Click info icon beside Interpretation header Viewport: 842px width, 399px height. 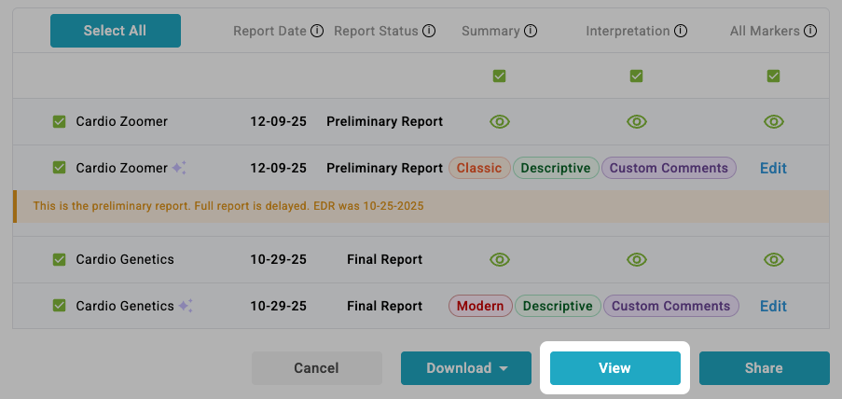[681, 31]
